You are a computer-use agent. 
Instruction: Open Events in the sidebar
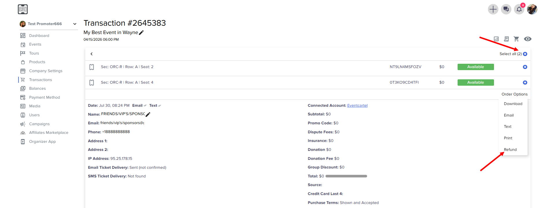point(35,44)
